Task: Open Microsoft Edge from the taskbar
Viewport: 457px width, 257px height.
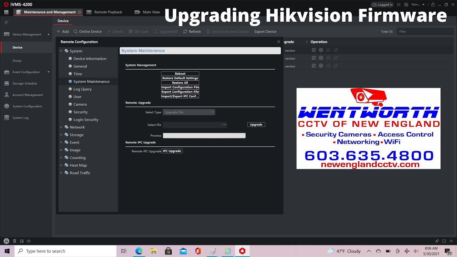Action: point(139,251)
